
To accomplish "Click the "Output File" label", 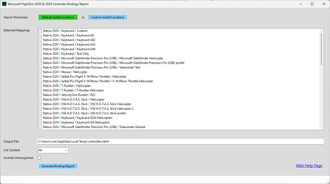I will [11, 141].
